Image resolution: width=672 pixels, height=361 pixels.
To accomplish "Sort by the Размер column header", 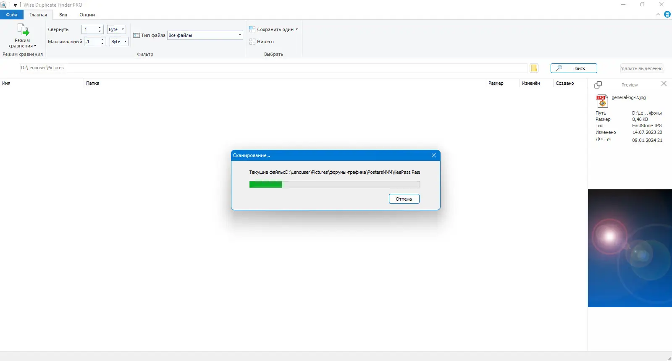I will pyautogui.click(x=503, y=83).
